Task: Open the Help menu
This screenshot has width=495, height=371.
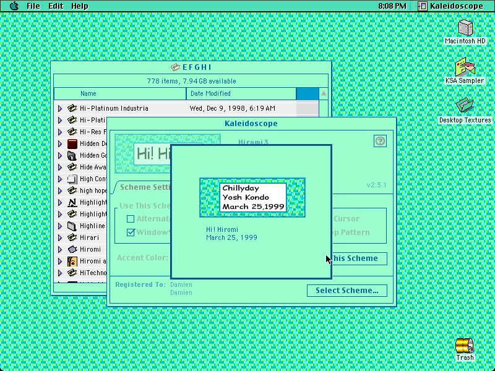Action: (80, 6)
